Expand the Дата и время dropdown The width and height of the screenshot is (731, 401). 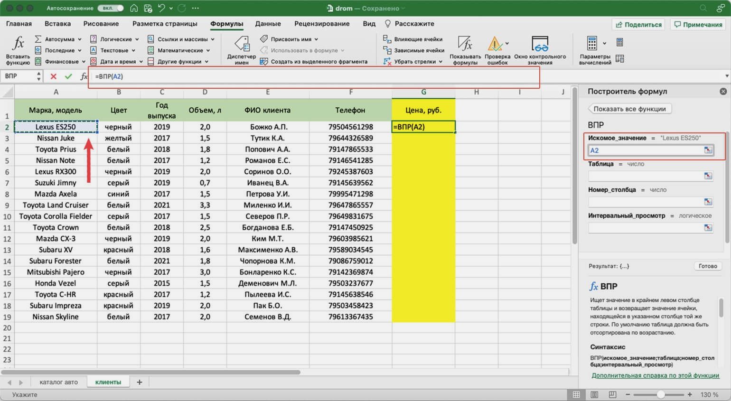click(141, 62)
